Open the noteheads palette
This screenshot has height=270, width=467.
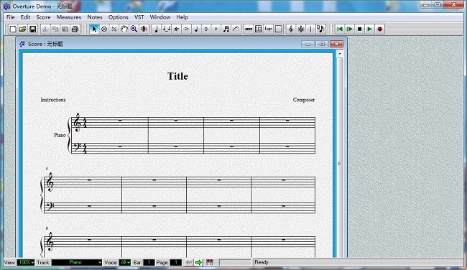coord(196,29)
